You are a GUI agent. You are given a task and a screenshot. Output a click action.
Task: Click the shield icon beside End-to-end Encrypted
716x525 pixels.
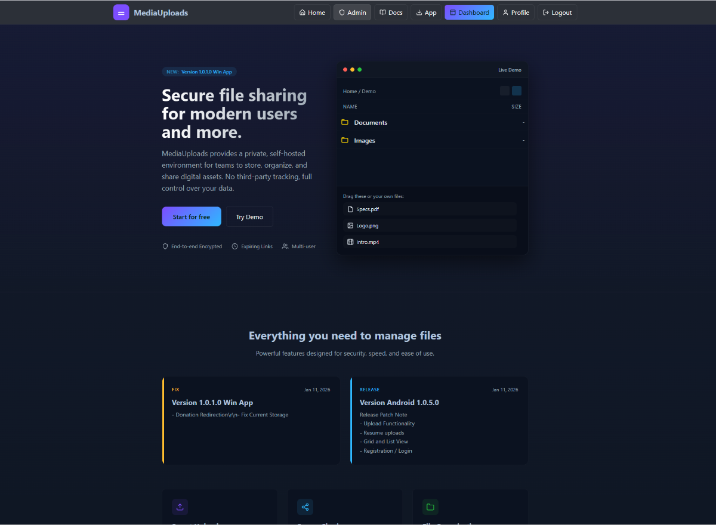point(165,246)
